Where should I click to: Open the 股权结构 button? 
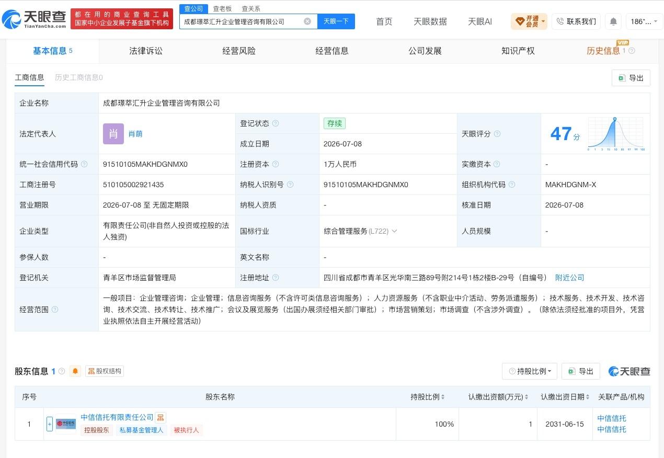pyautogui.click(x=105, y=371)
